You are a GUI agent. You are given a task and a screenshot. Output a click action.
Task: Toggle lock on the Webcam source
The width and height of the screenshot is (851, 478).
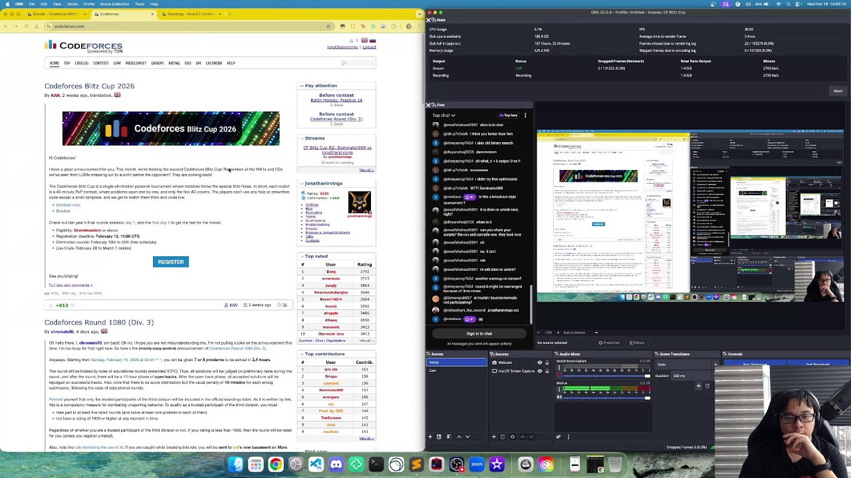click(x=547, y=362)
